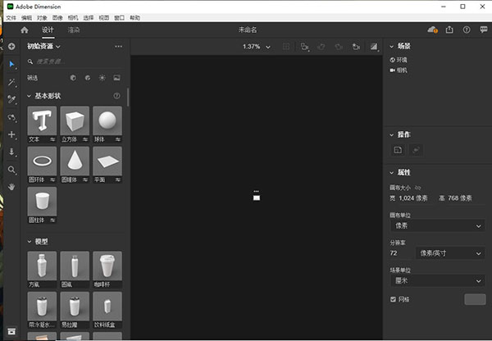Click the grid color swatch
This screenshot has height=341, width=492.
point(474,299)
